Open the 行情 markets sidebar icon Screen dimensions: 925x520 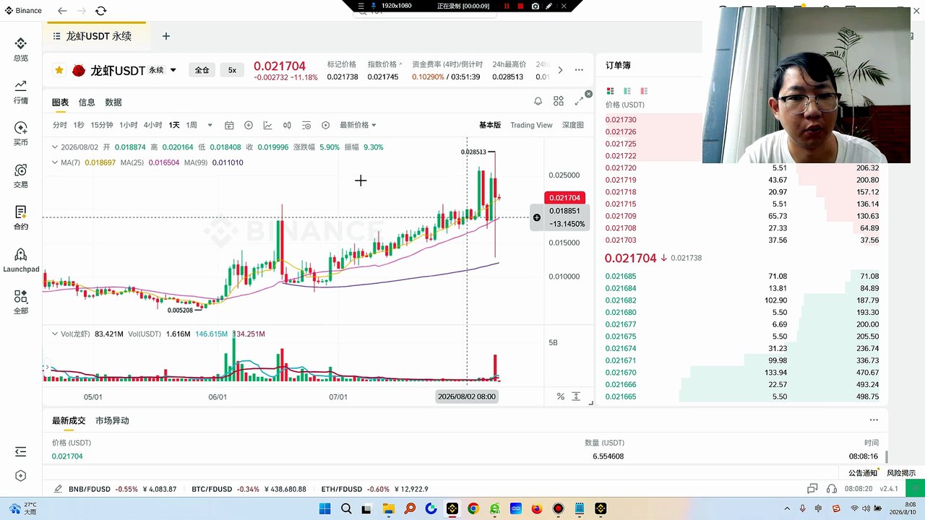pyautogui.click(x=20, y=92)
